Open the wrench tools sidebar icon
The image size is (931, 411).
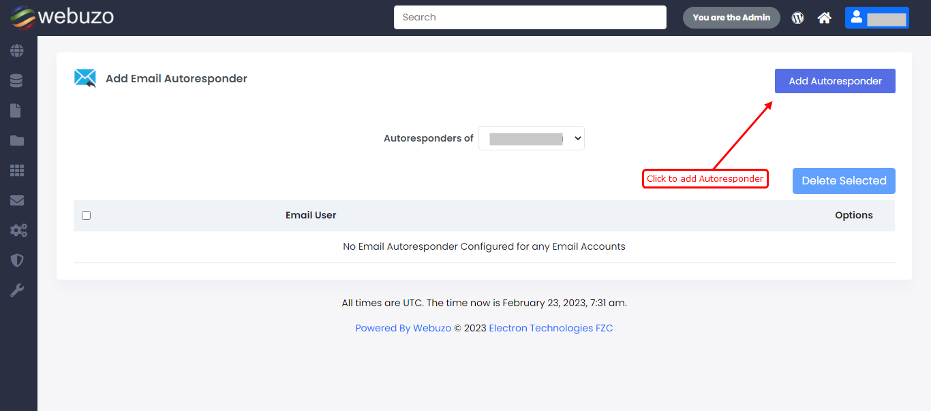pos(17,291)
